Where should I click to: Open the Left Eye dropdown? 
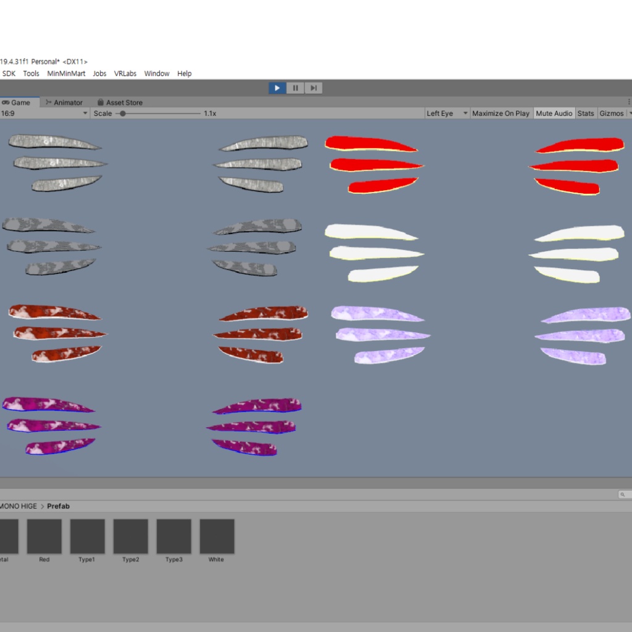click(x=447, y=114)
